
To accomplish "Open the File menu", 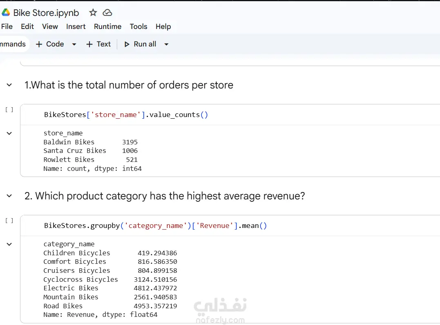I will (7, 27).
